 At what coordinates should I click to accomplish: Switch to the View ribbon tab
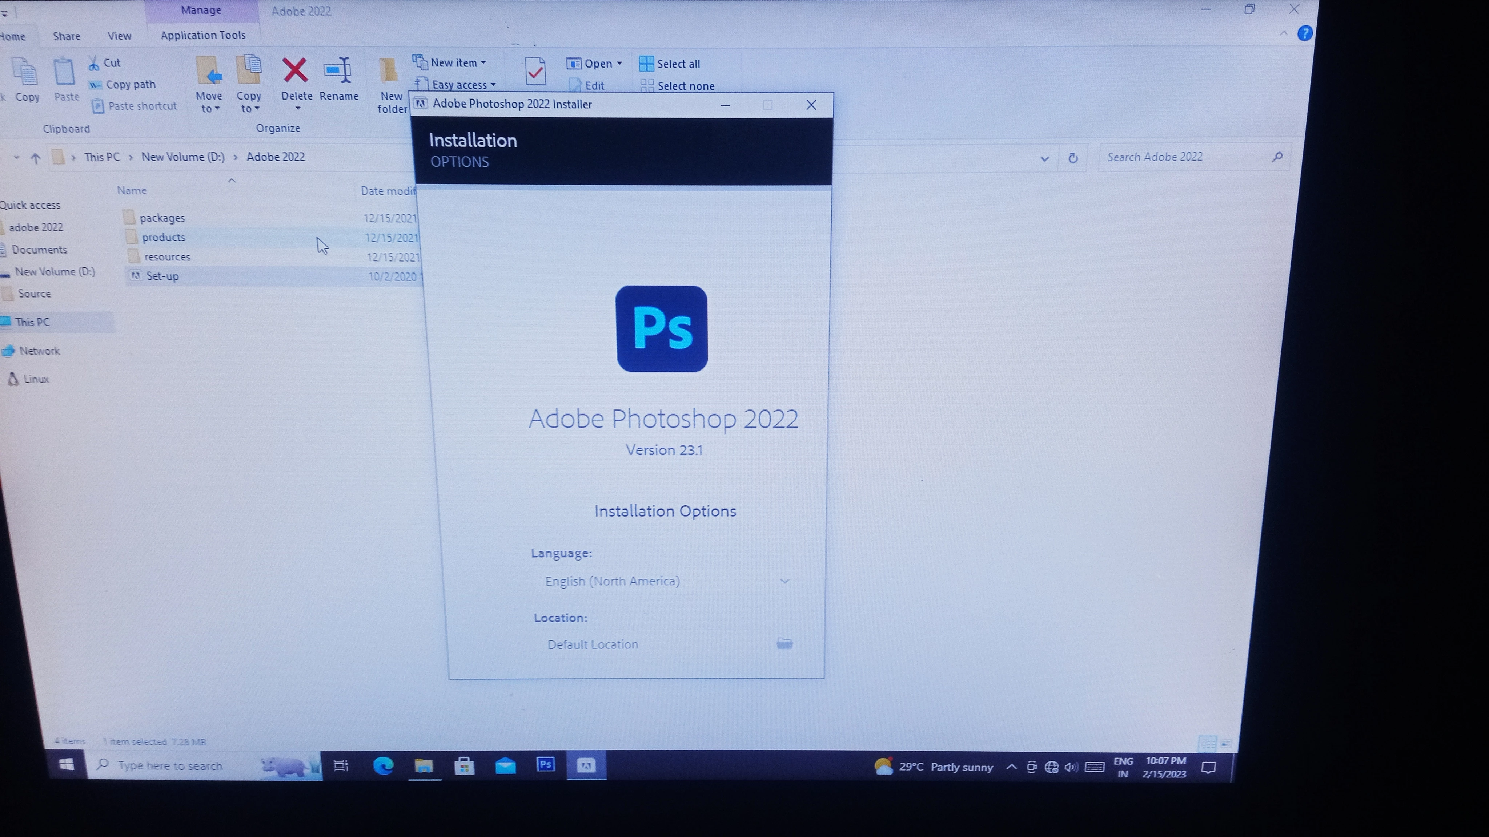119,36
